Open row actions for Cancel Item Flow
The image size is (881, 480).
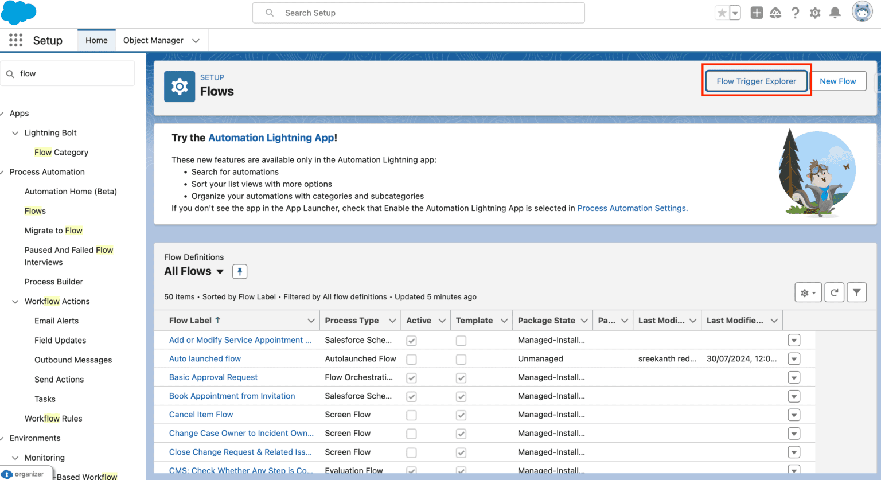click(x=794, y=415)
